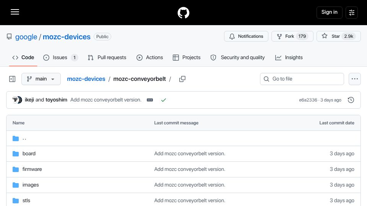This screenshot has height=206, width=367.
Task: Click the 3 days ago date in the firmware row
Action: pos(342,169)
